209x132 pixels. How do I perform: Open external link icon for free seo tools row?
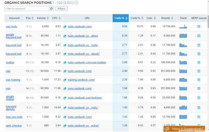pos(65,117)
